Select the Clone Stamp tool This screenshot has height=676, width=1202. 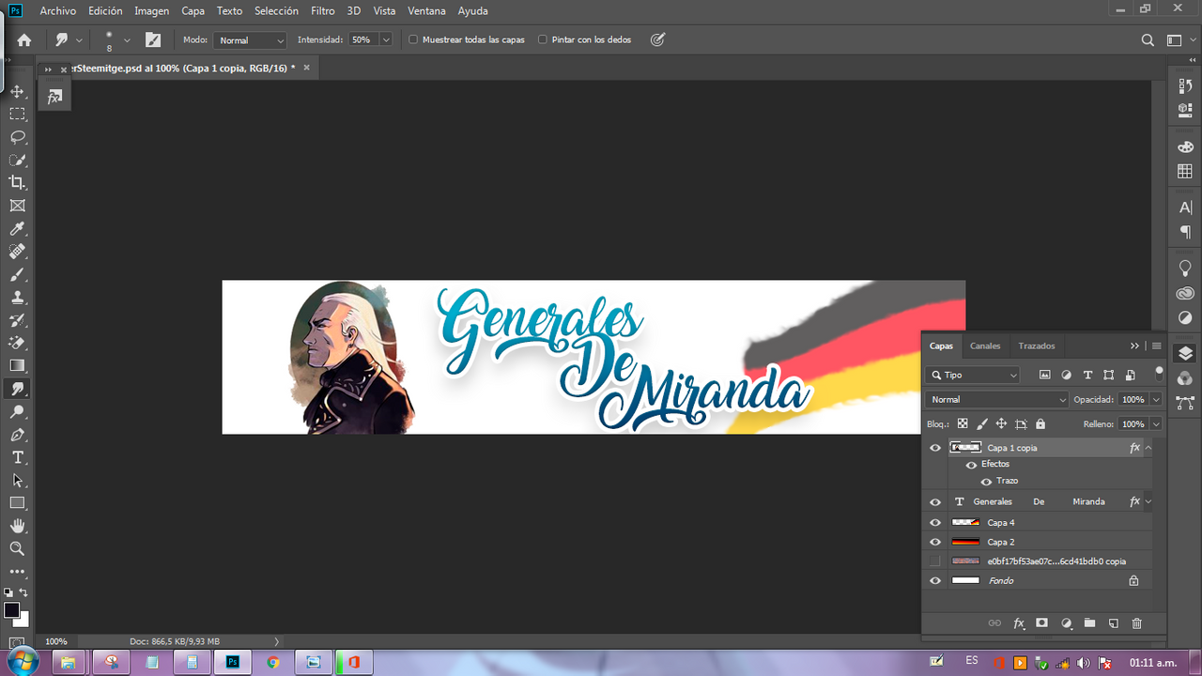17,298
